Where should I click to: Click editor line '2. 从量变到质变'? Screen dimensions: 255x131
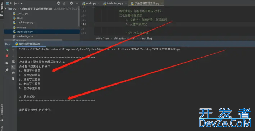[136, 24]
